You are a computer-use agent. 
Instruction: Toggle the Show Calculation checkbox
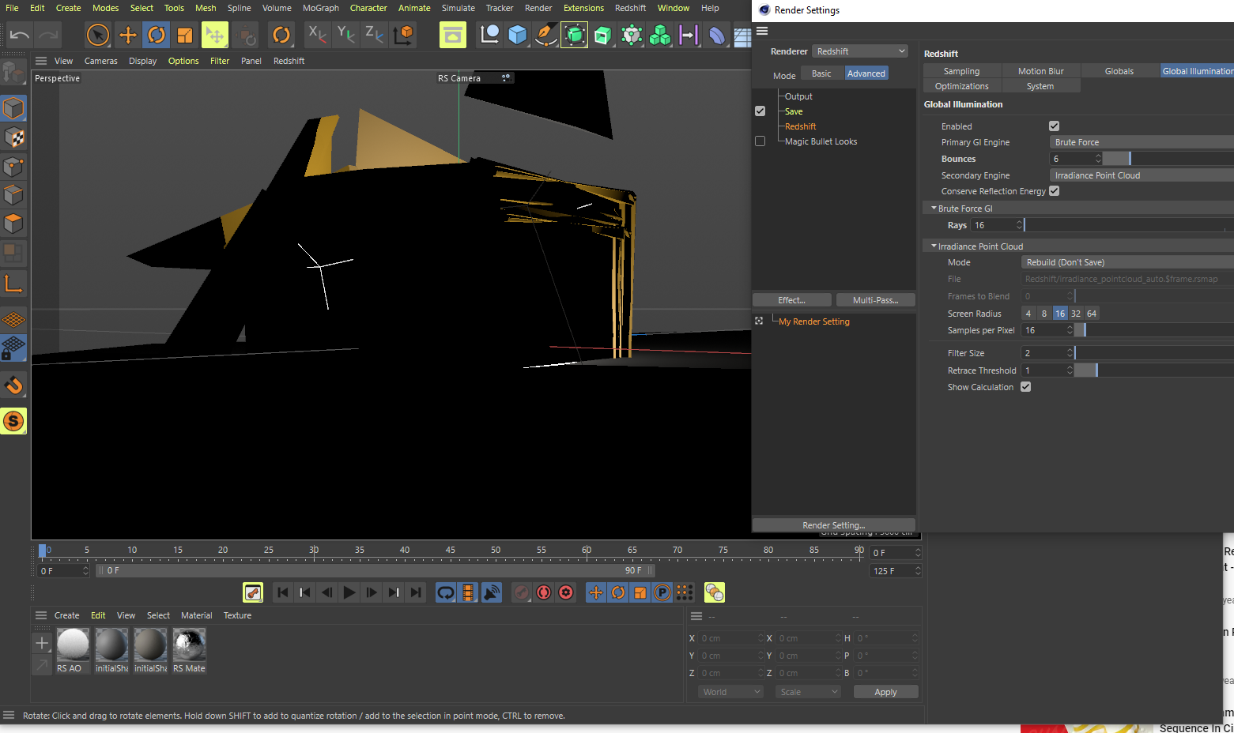pyautogui.click(x=1025, y=387)
